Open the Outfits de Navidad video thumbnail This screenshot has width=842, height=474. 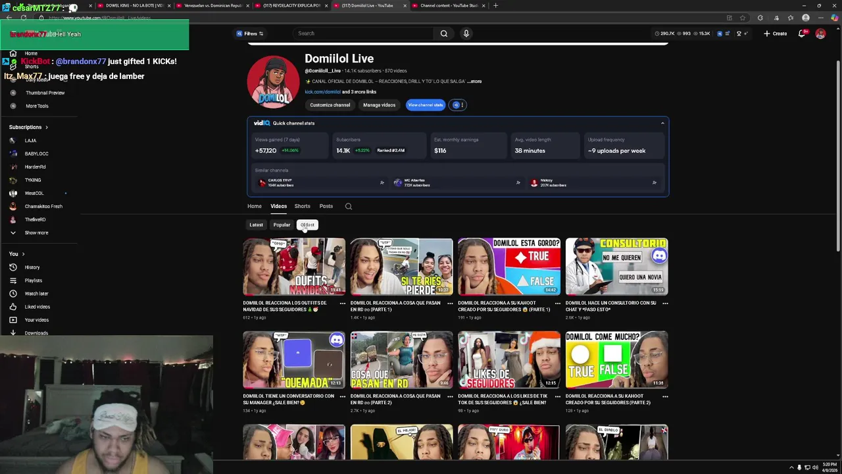pos(294,267)
